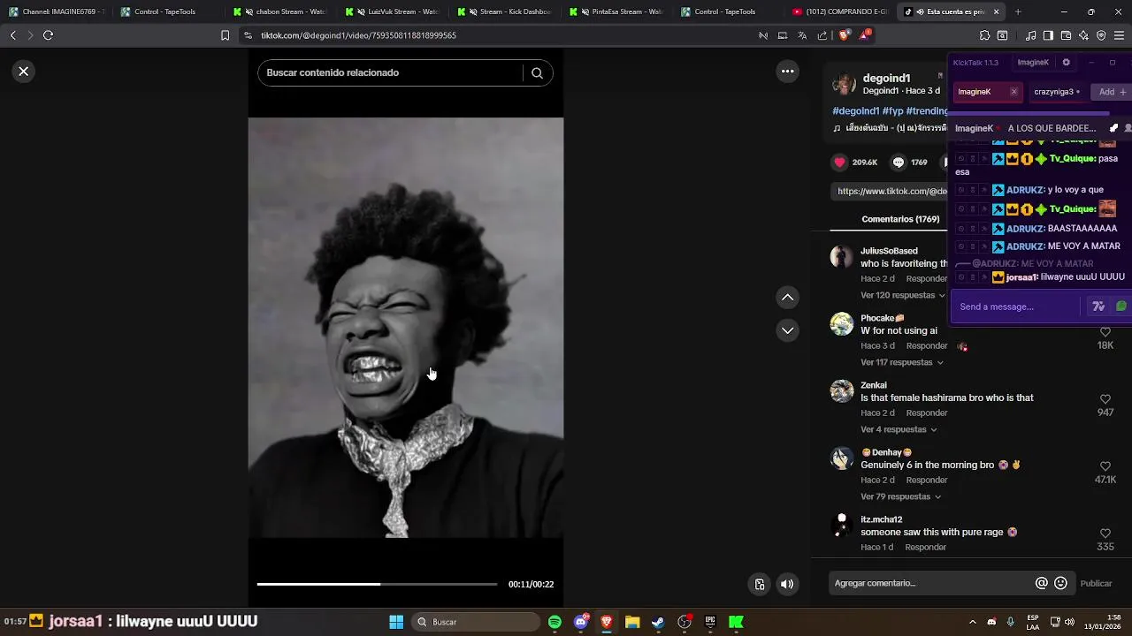Go to the next video with down arrow
The image size is (1132, 636).
pyautogui.click(x=787, y=330)
